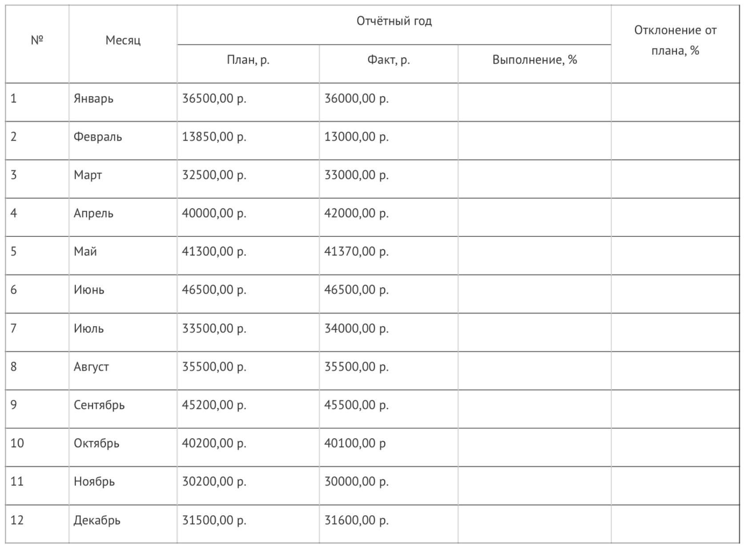This screenshot has width=744, height=545.
Task: Click the "№" header cell
Action: tap(37, 40)
